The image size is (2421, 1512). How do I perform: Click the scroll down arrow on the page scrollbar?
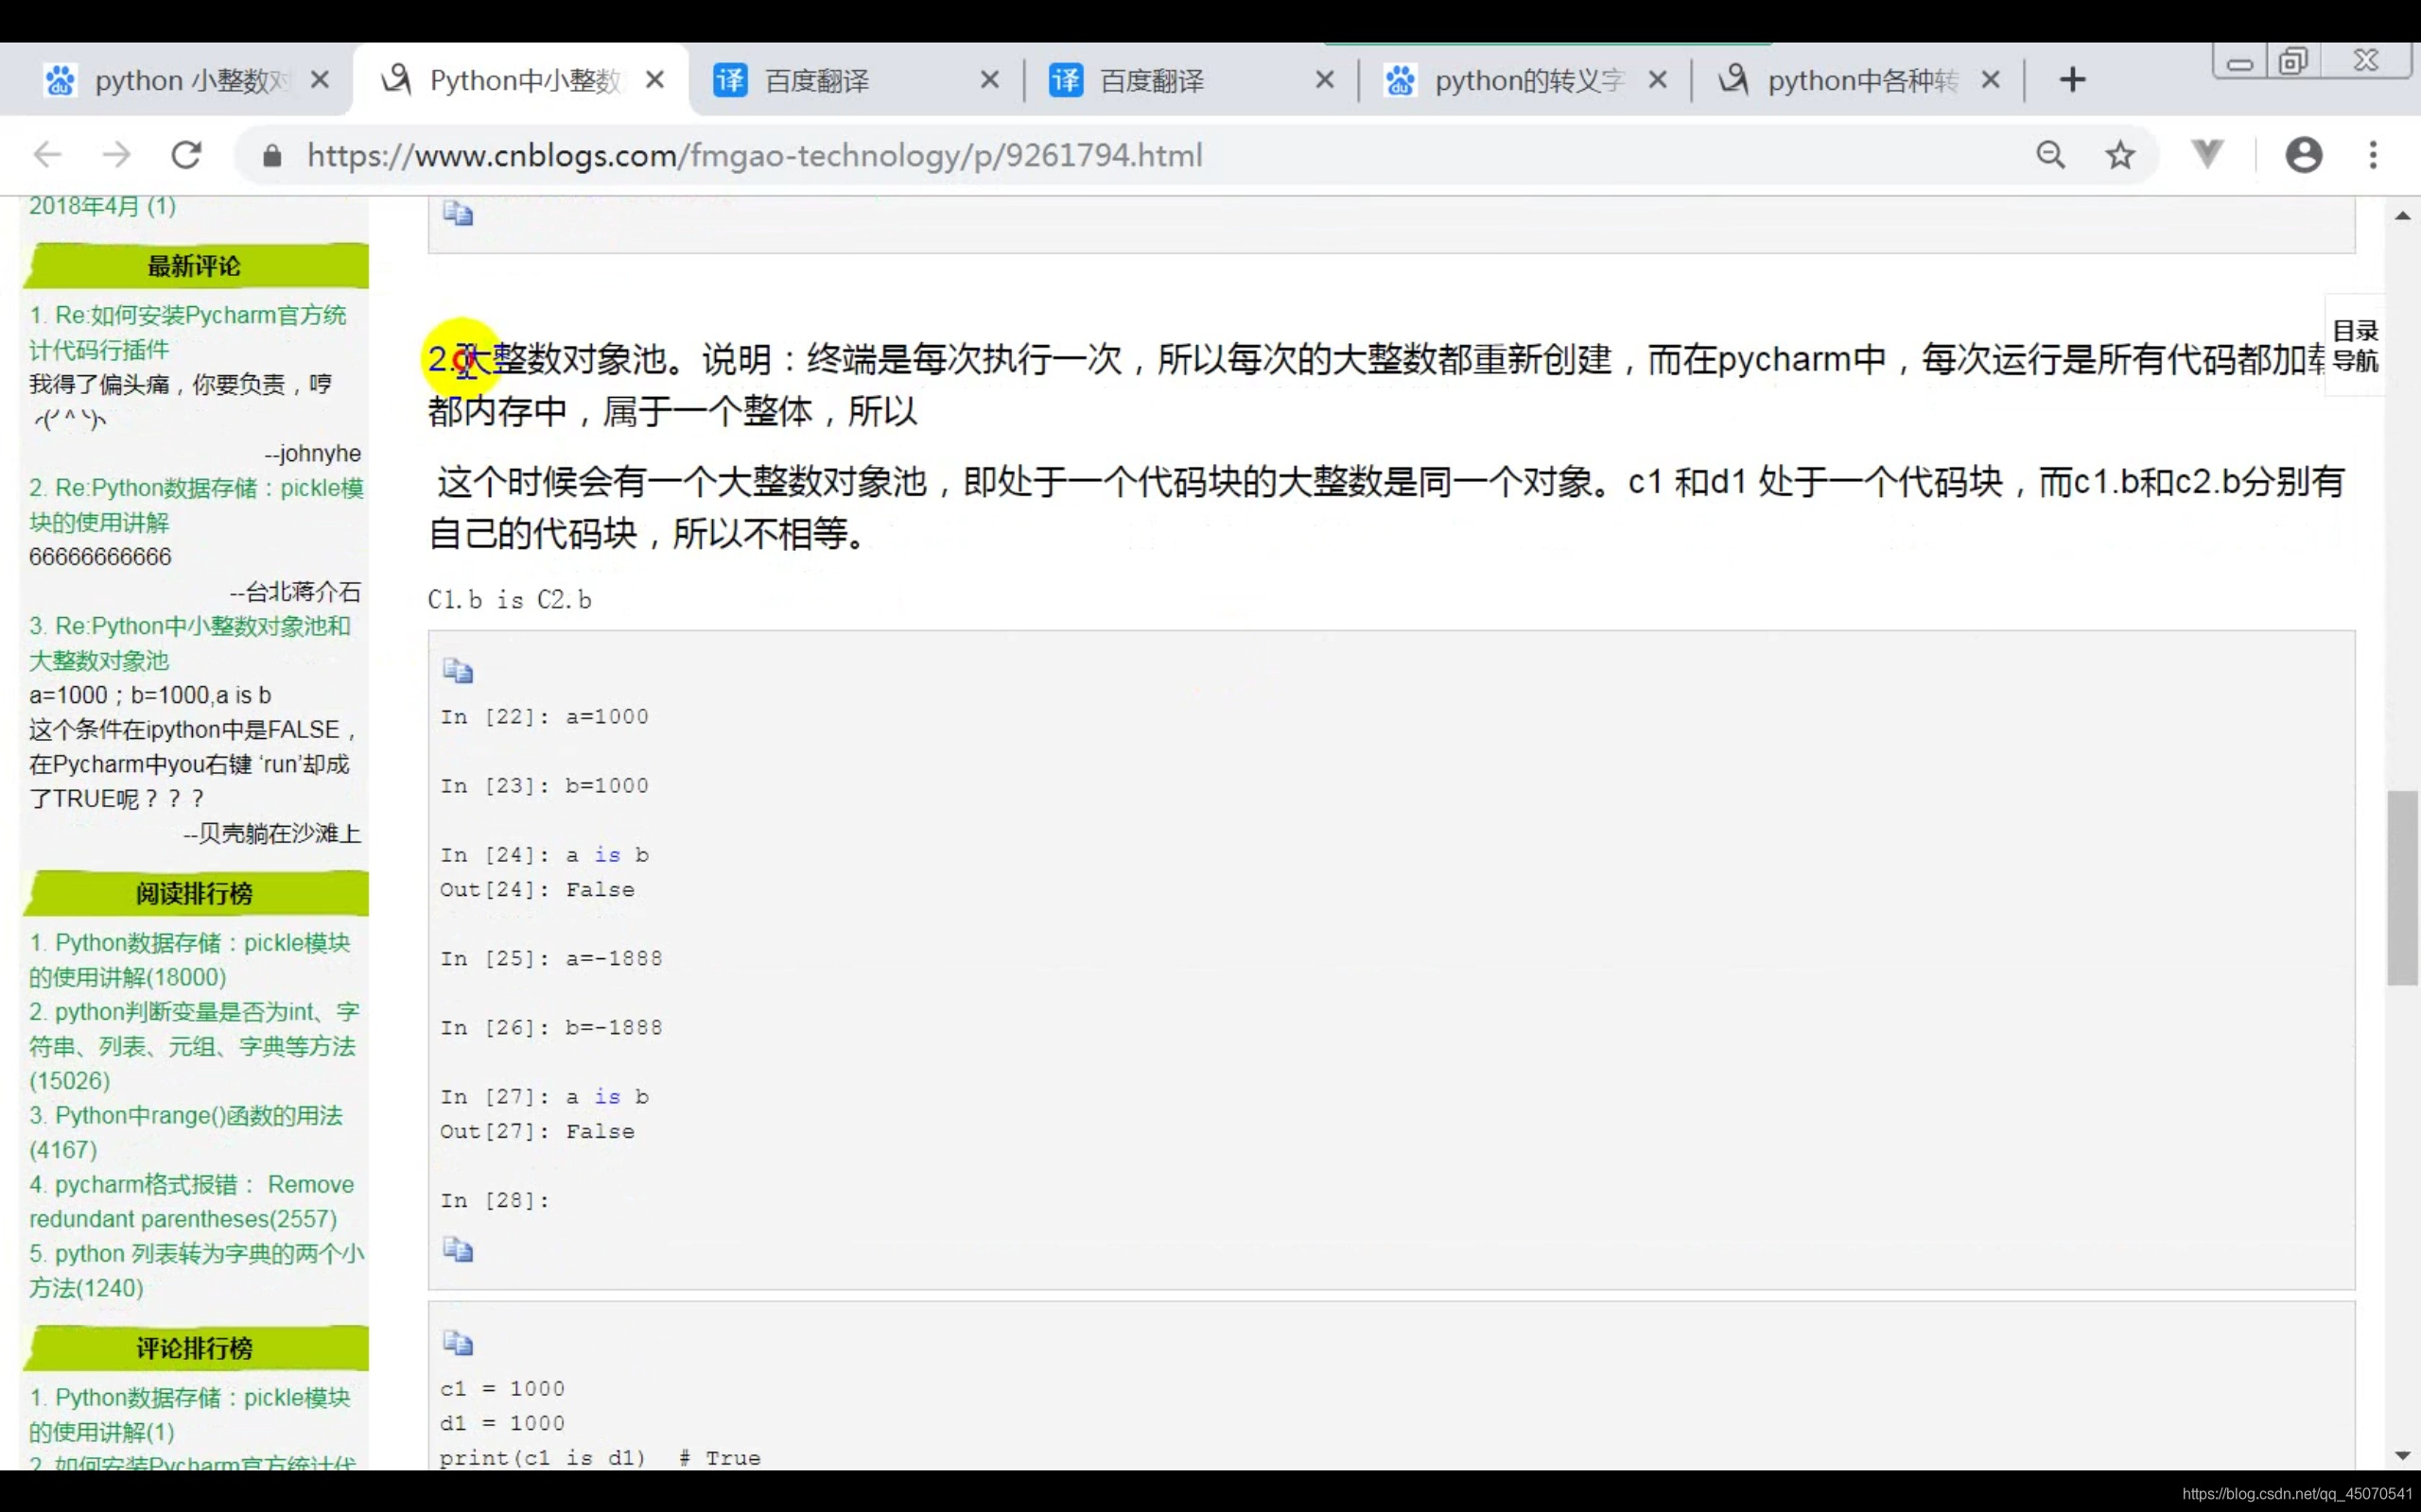click(x=2402, y=1455)
